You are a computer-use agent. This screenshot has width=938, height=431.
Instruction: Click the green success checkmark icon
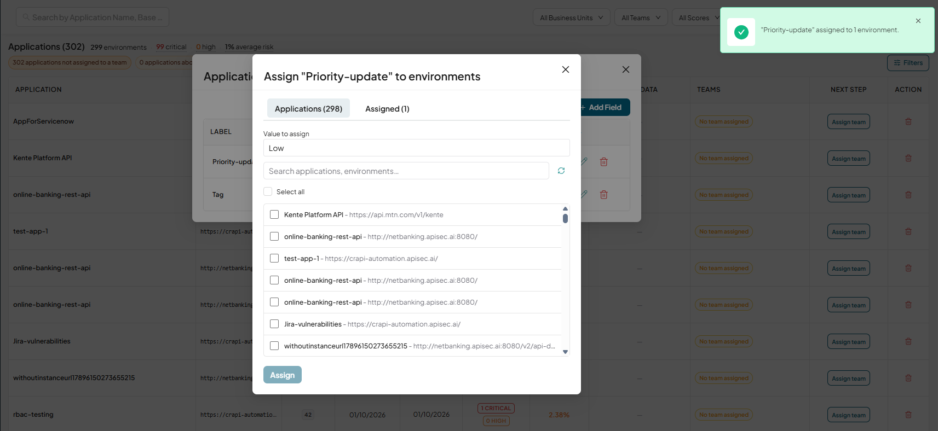741,32
